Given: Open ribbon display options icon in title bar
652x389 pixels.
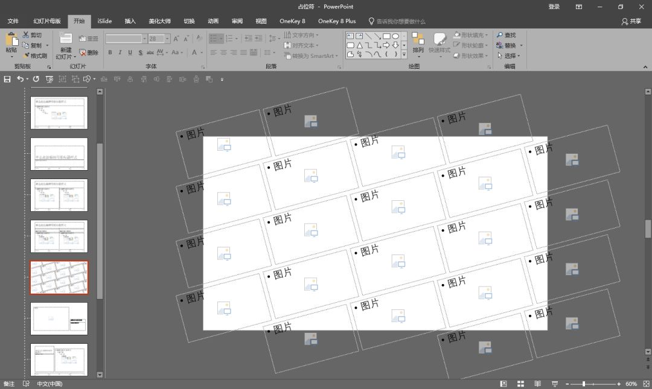Looking at the screenshot, I should (x=579, y=7).
